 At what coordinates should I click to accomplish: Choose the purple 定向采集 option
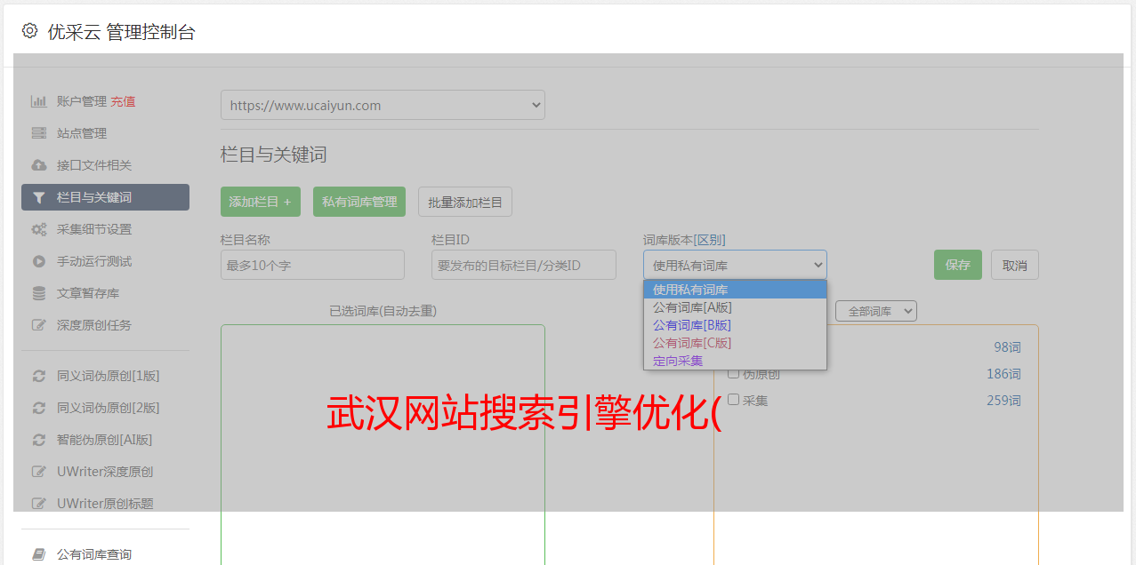click(x=735, y=361)
